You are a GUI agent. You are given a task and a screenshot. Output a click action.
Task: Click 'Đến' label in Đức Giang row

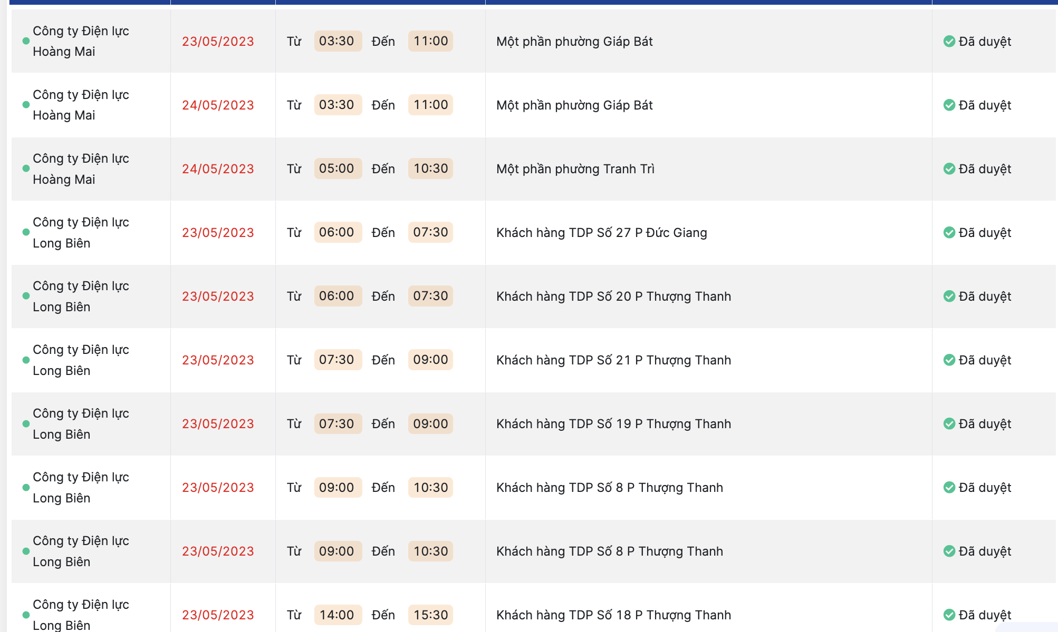pos(383,232)
